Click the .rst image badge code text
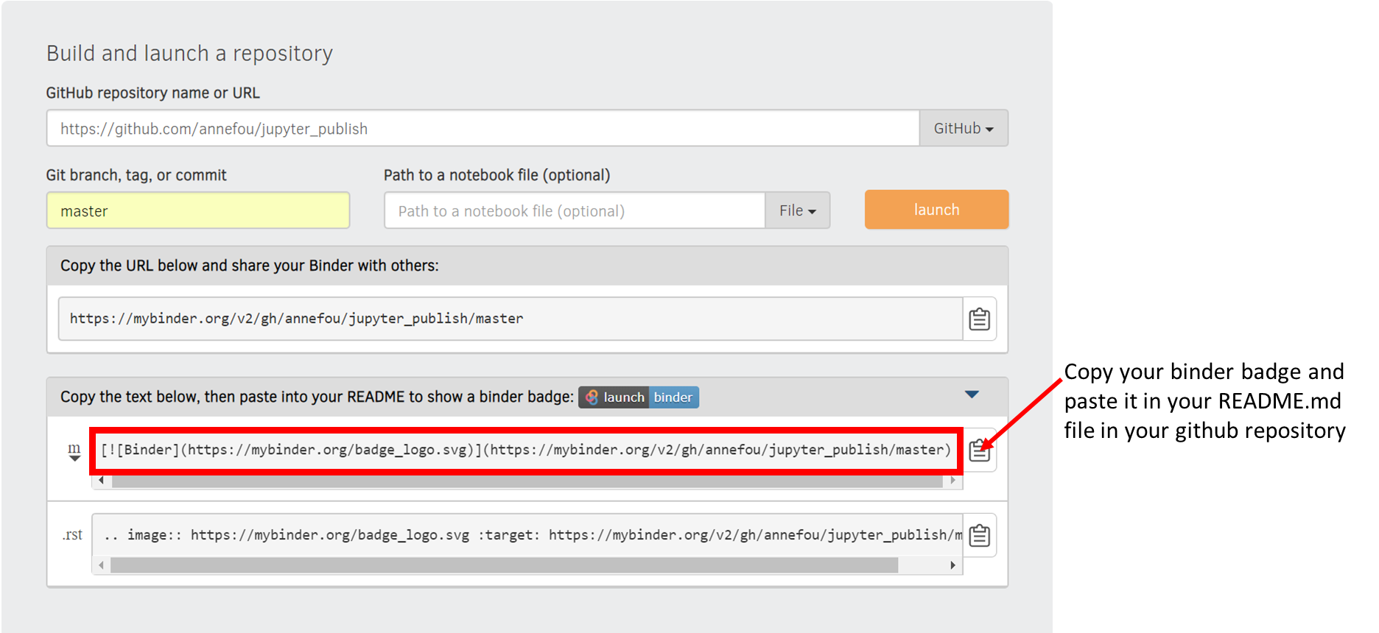The image size is (1379, 633). [x=533, y=535]
